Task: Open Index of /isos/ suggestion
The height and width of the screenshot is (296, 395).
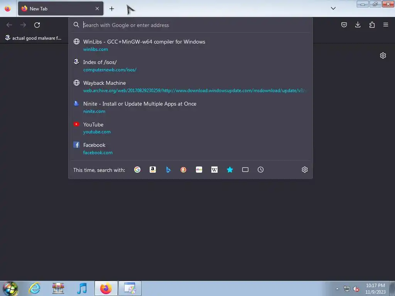Action: 190,66
